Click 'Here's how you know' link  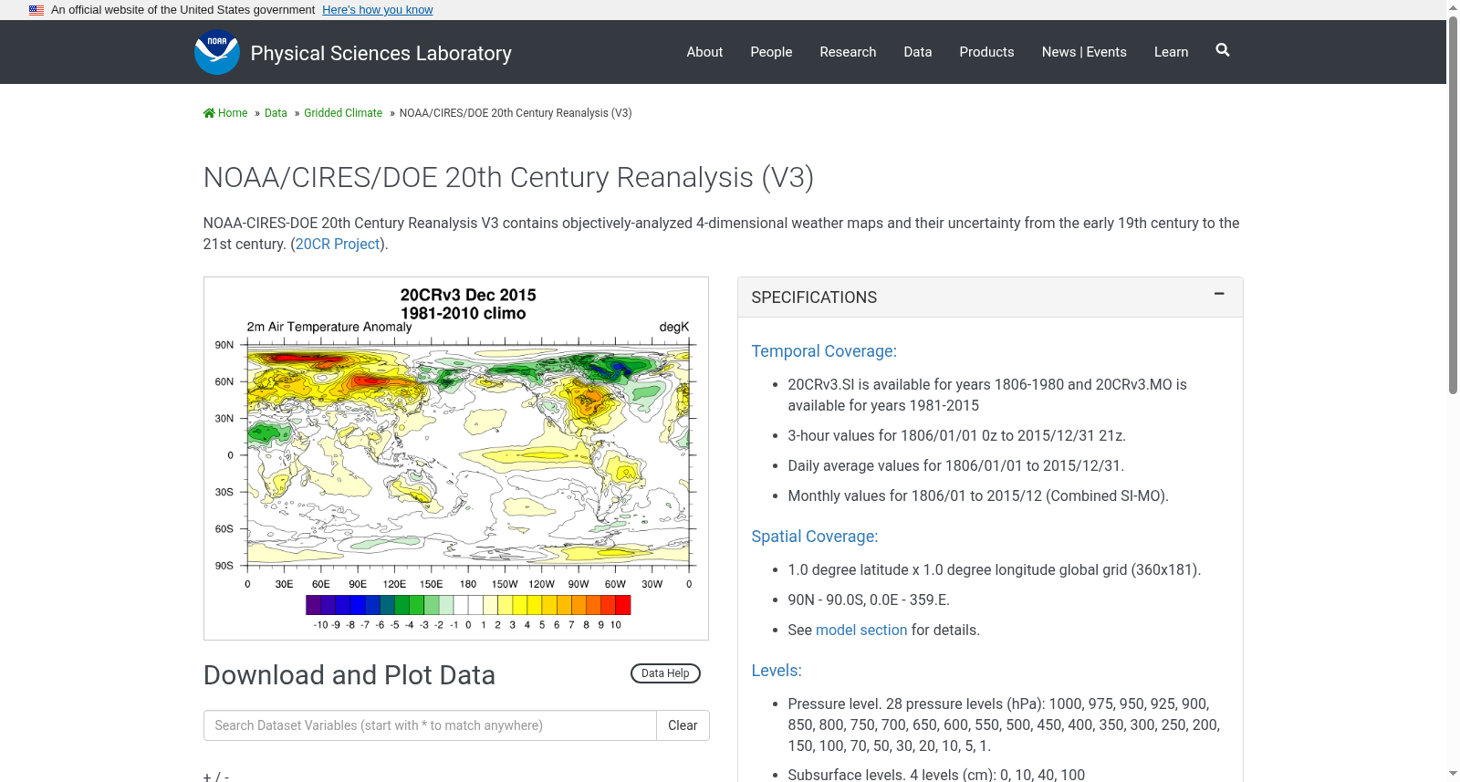[378, 10]
